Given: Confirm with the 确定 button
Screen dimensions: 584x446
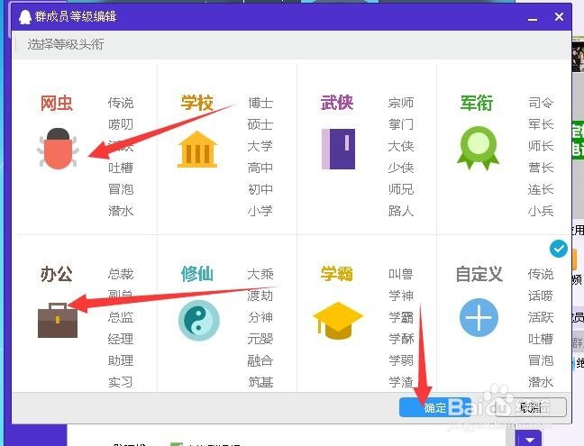Looking at the screenshot, I should pyautogui.click(x=435, y=407).
